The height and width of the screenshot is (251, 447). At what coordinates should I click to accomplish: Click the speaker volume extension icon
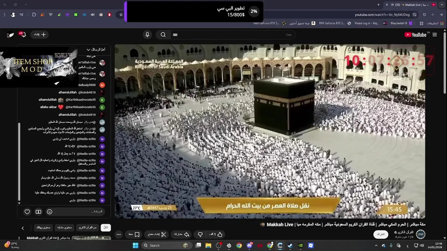(93, 15)
